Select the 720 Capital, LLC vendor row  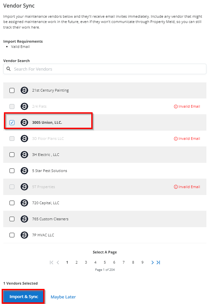[x=105, y=203]
